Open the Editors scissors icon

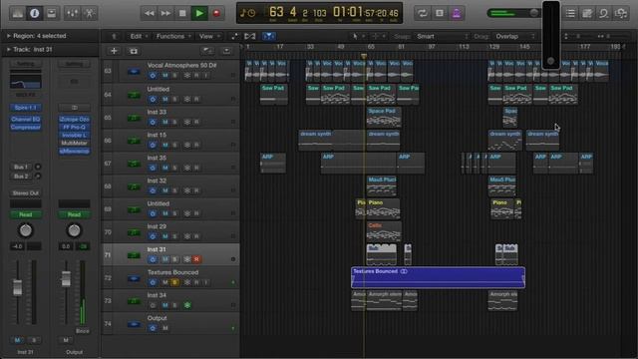pyautogui.click(x=90, y=13)
